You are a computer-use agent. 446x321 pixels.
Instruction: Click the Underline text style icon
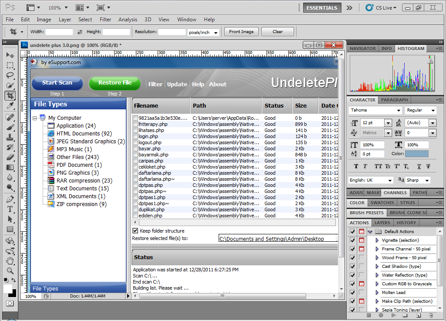pos(419,166)
